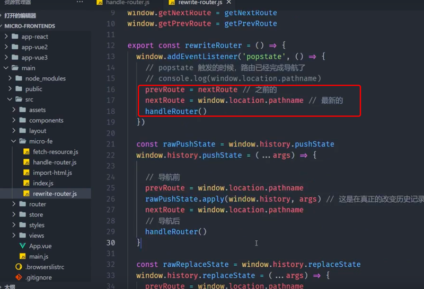
Task: Click the src folder icon
Action: coord(19,99)
